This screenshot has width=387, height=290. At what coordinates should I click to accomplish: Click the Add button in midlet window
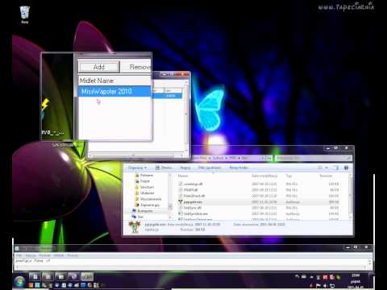pyautogui.click(x=99, y=67)
